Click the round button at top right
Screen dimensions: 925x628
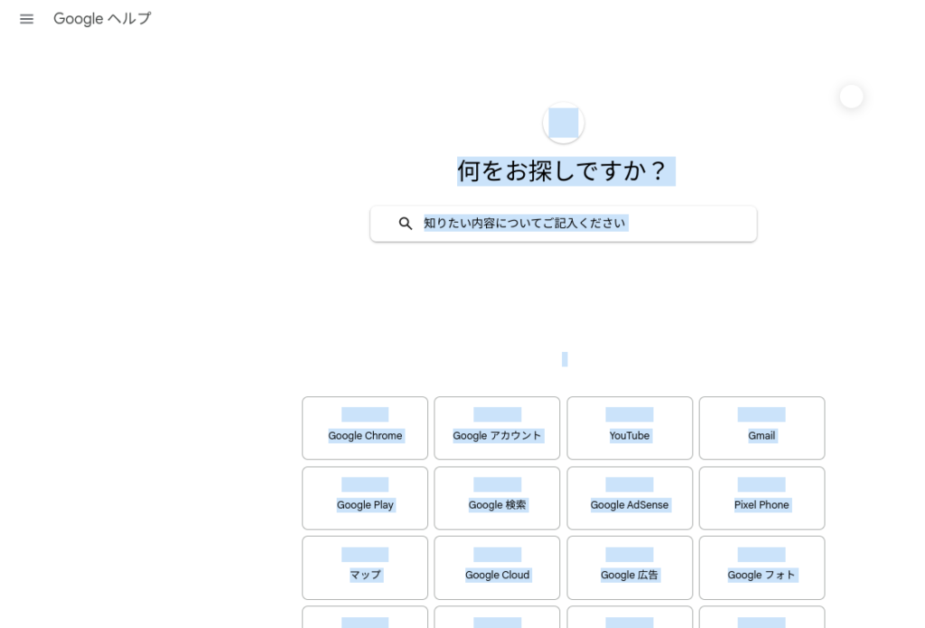tap(851, 97)
